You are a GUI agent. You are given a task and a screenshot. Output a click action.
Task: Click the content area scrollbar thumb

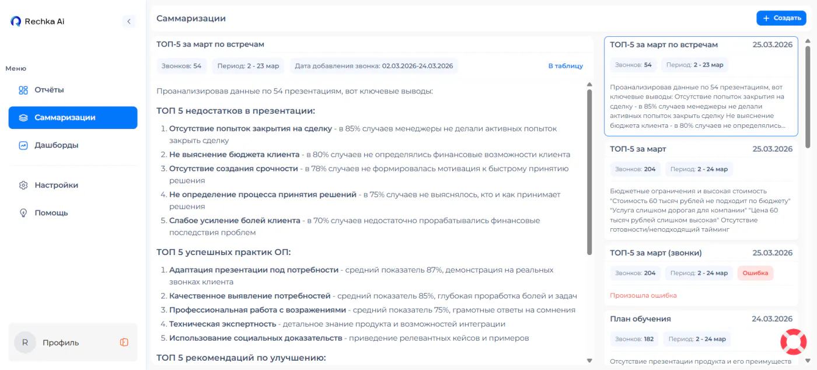[x=589, y=172]
